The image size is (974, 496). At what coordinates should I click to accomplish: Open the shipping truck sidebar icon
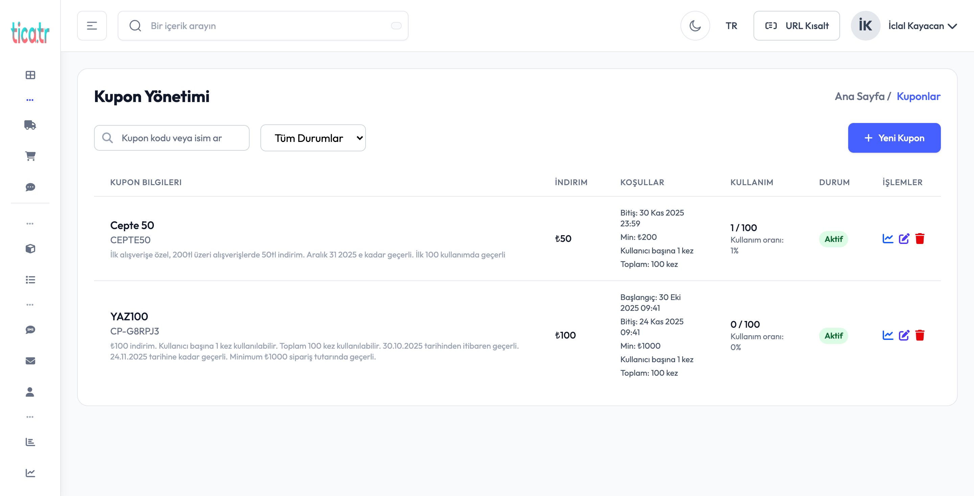coord(30,125)
